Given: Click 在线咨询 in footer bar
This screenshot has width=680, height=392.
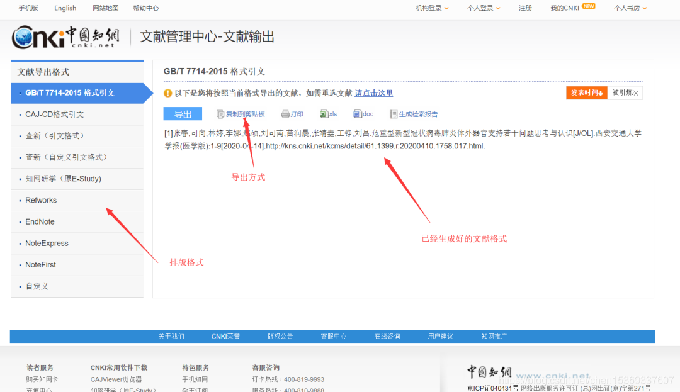Looking at the screenshot, I should (x=387, y=336).
